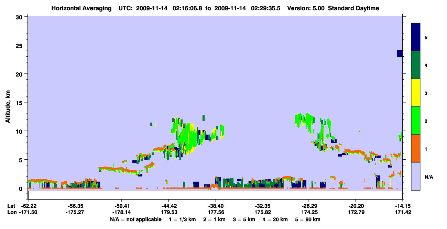Click the bright green colorbar segment 2
The image size is (447, 229).
(416, 121)
